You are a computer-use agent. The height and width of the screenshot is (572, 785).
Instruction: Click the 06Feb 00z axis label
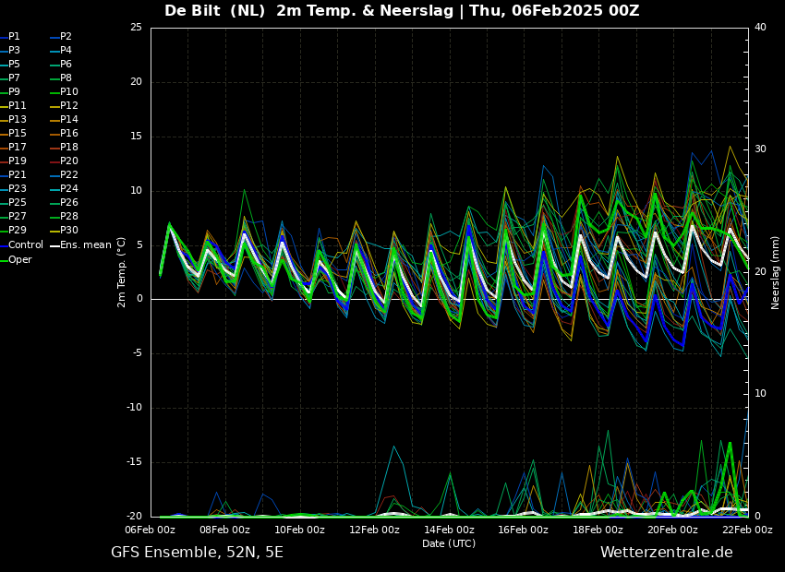tap(151, 530)
